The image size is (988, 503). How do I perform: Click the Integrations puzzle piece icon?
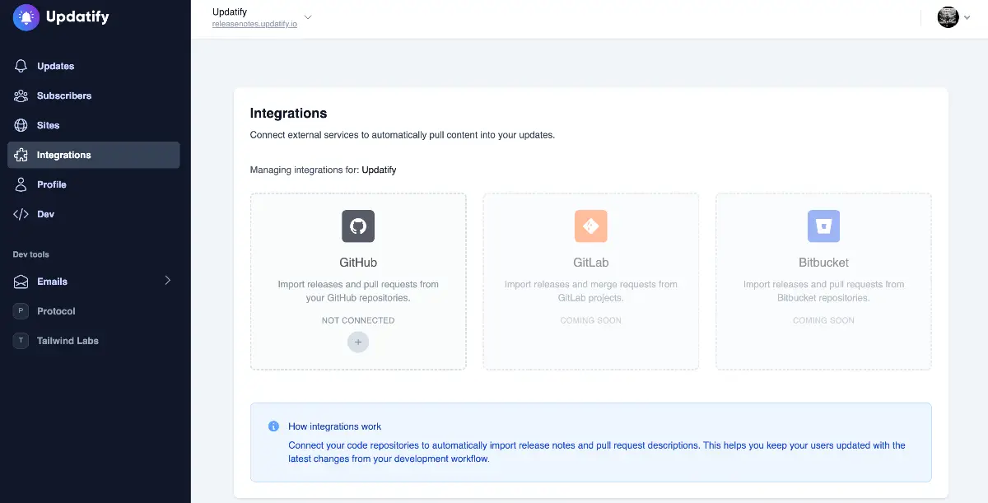click(x=21, y=155)
